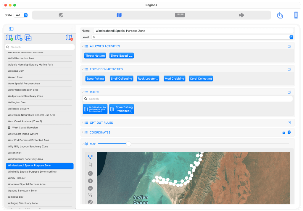The height and width of the screenshot is (211, 303).
Task: Click the phone device icon
Action: pos(296,15)
